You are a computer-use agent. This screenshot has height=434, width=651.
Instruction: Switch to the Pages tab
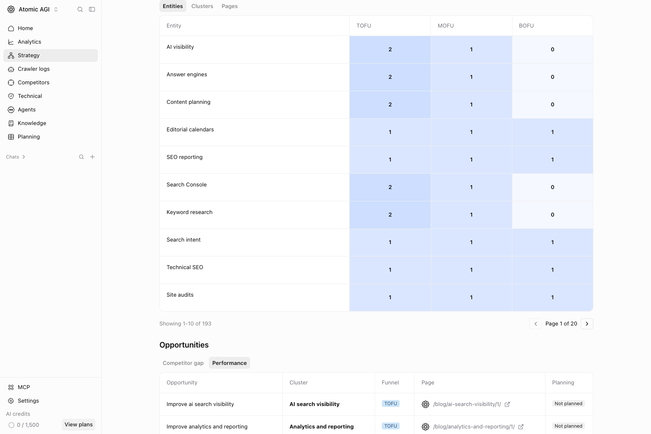pos(230,6)
